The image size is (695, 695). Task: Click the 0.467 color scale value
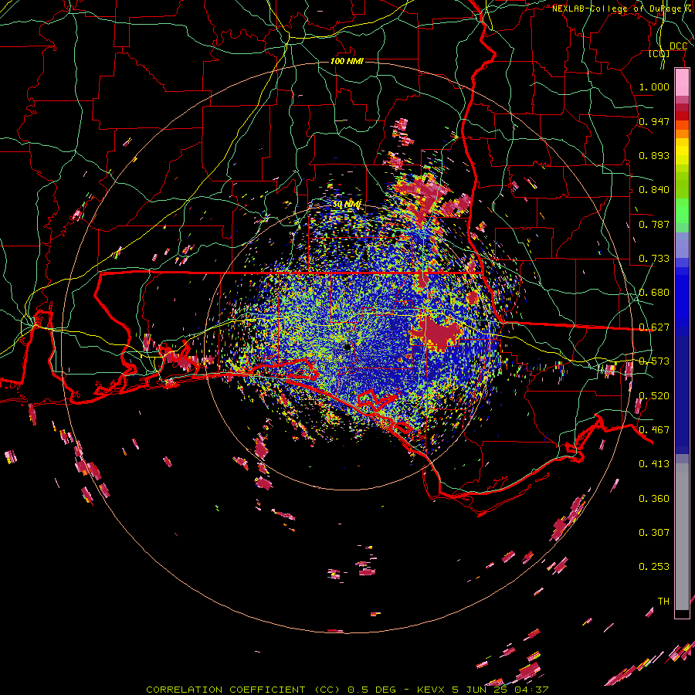click(x=654, y=430)
